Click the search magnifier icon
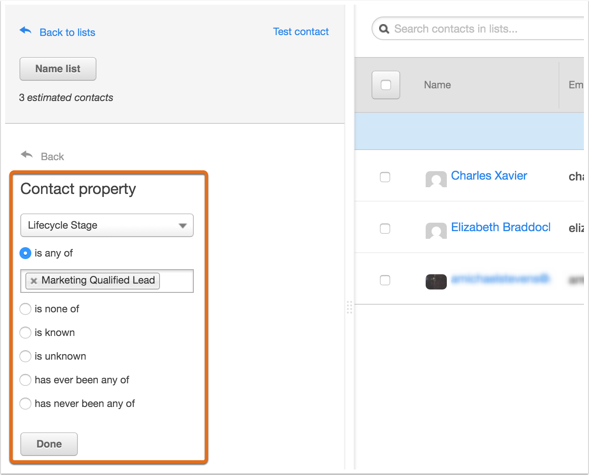Image resolution: width=589 pixels, height=475 pixels. click(384, 29)
